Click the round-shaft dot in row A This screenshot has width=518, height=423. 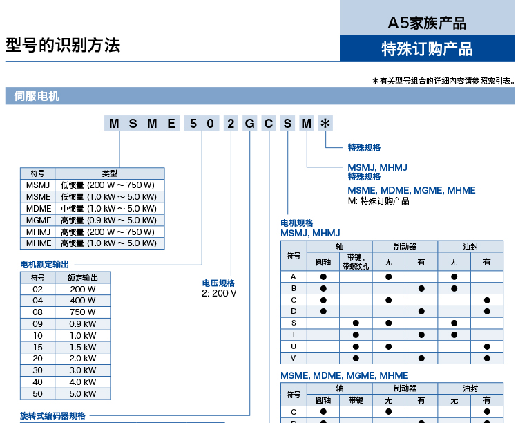click(323, 276)
